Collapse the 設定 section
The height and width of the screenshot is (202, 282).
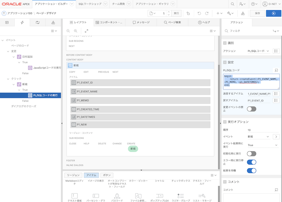[225, 62]
